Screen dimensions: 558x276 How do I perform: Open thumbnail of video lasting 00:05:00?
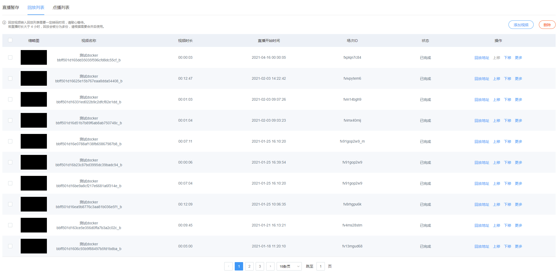tap(34, 246)
